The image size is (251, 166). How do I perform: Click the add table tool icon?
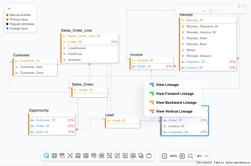[x=54, y=156]
